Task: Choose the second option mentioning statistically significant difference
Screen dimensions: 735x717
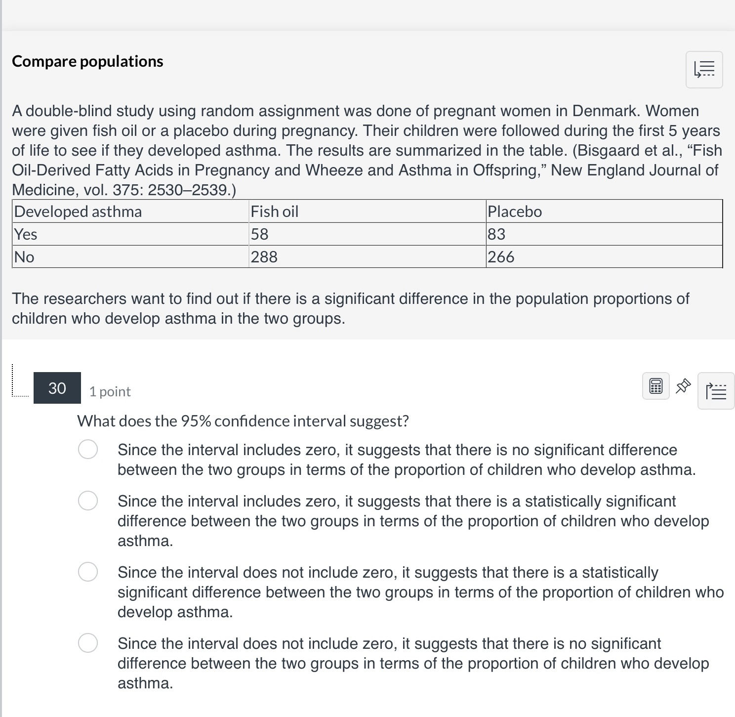Action: tap(87, 501)
